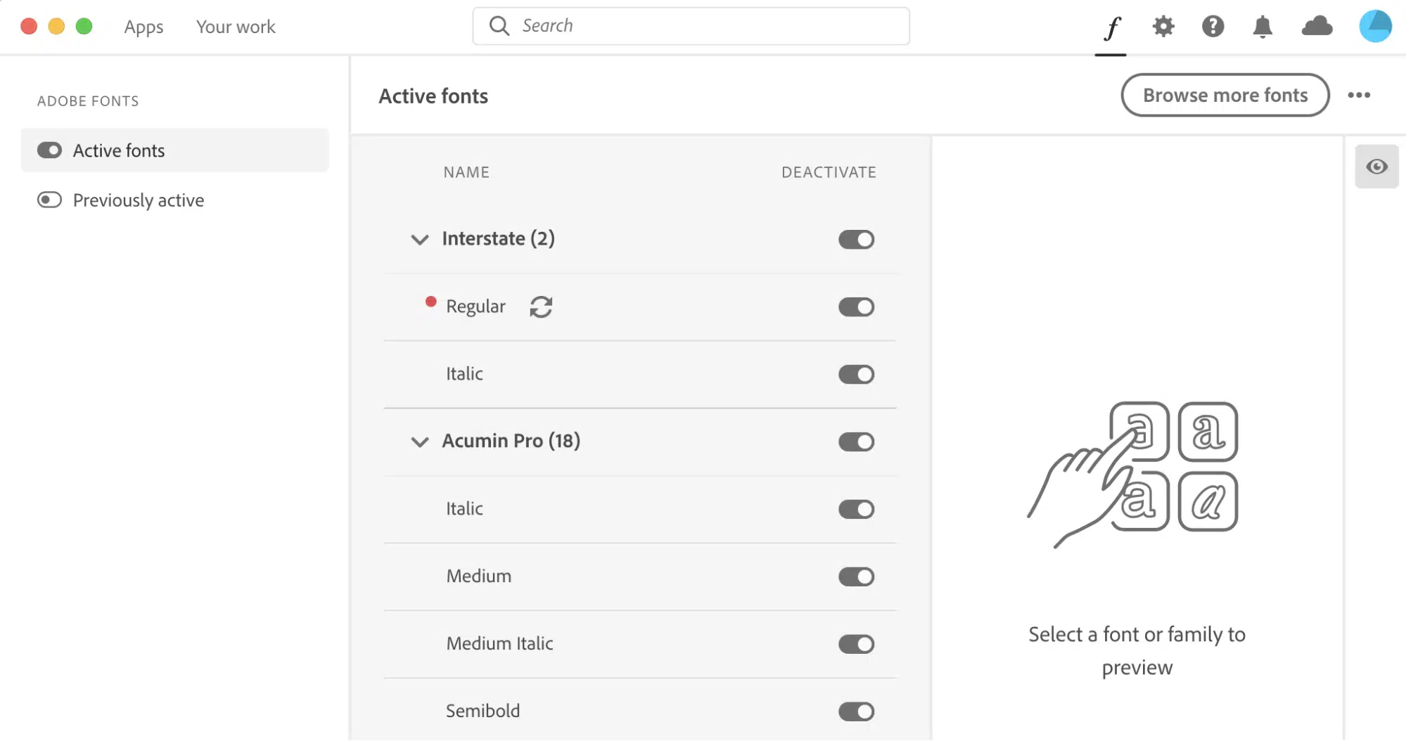
Task: Open the notifications bell
Action: click(x=1263, y=27)
